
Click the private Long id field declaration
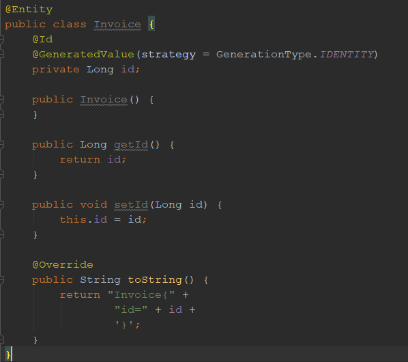[86, 70]
